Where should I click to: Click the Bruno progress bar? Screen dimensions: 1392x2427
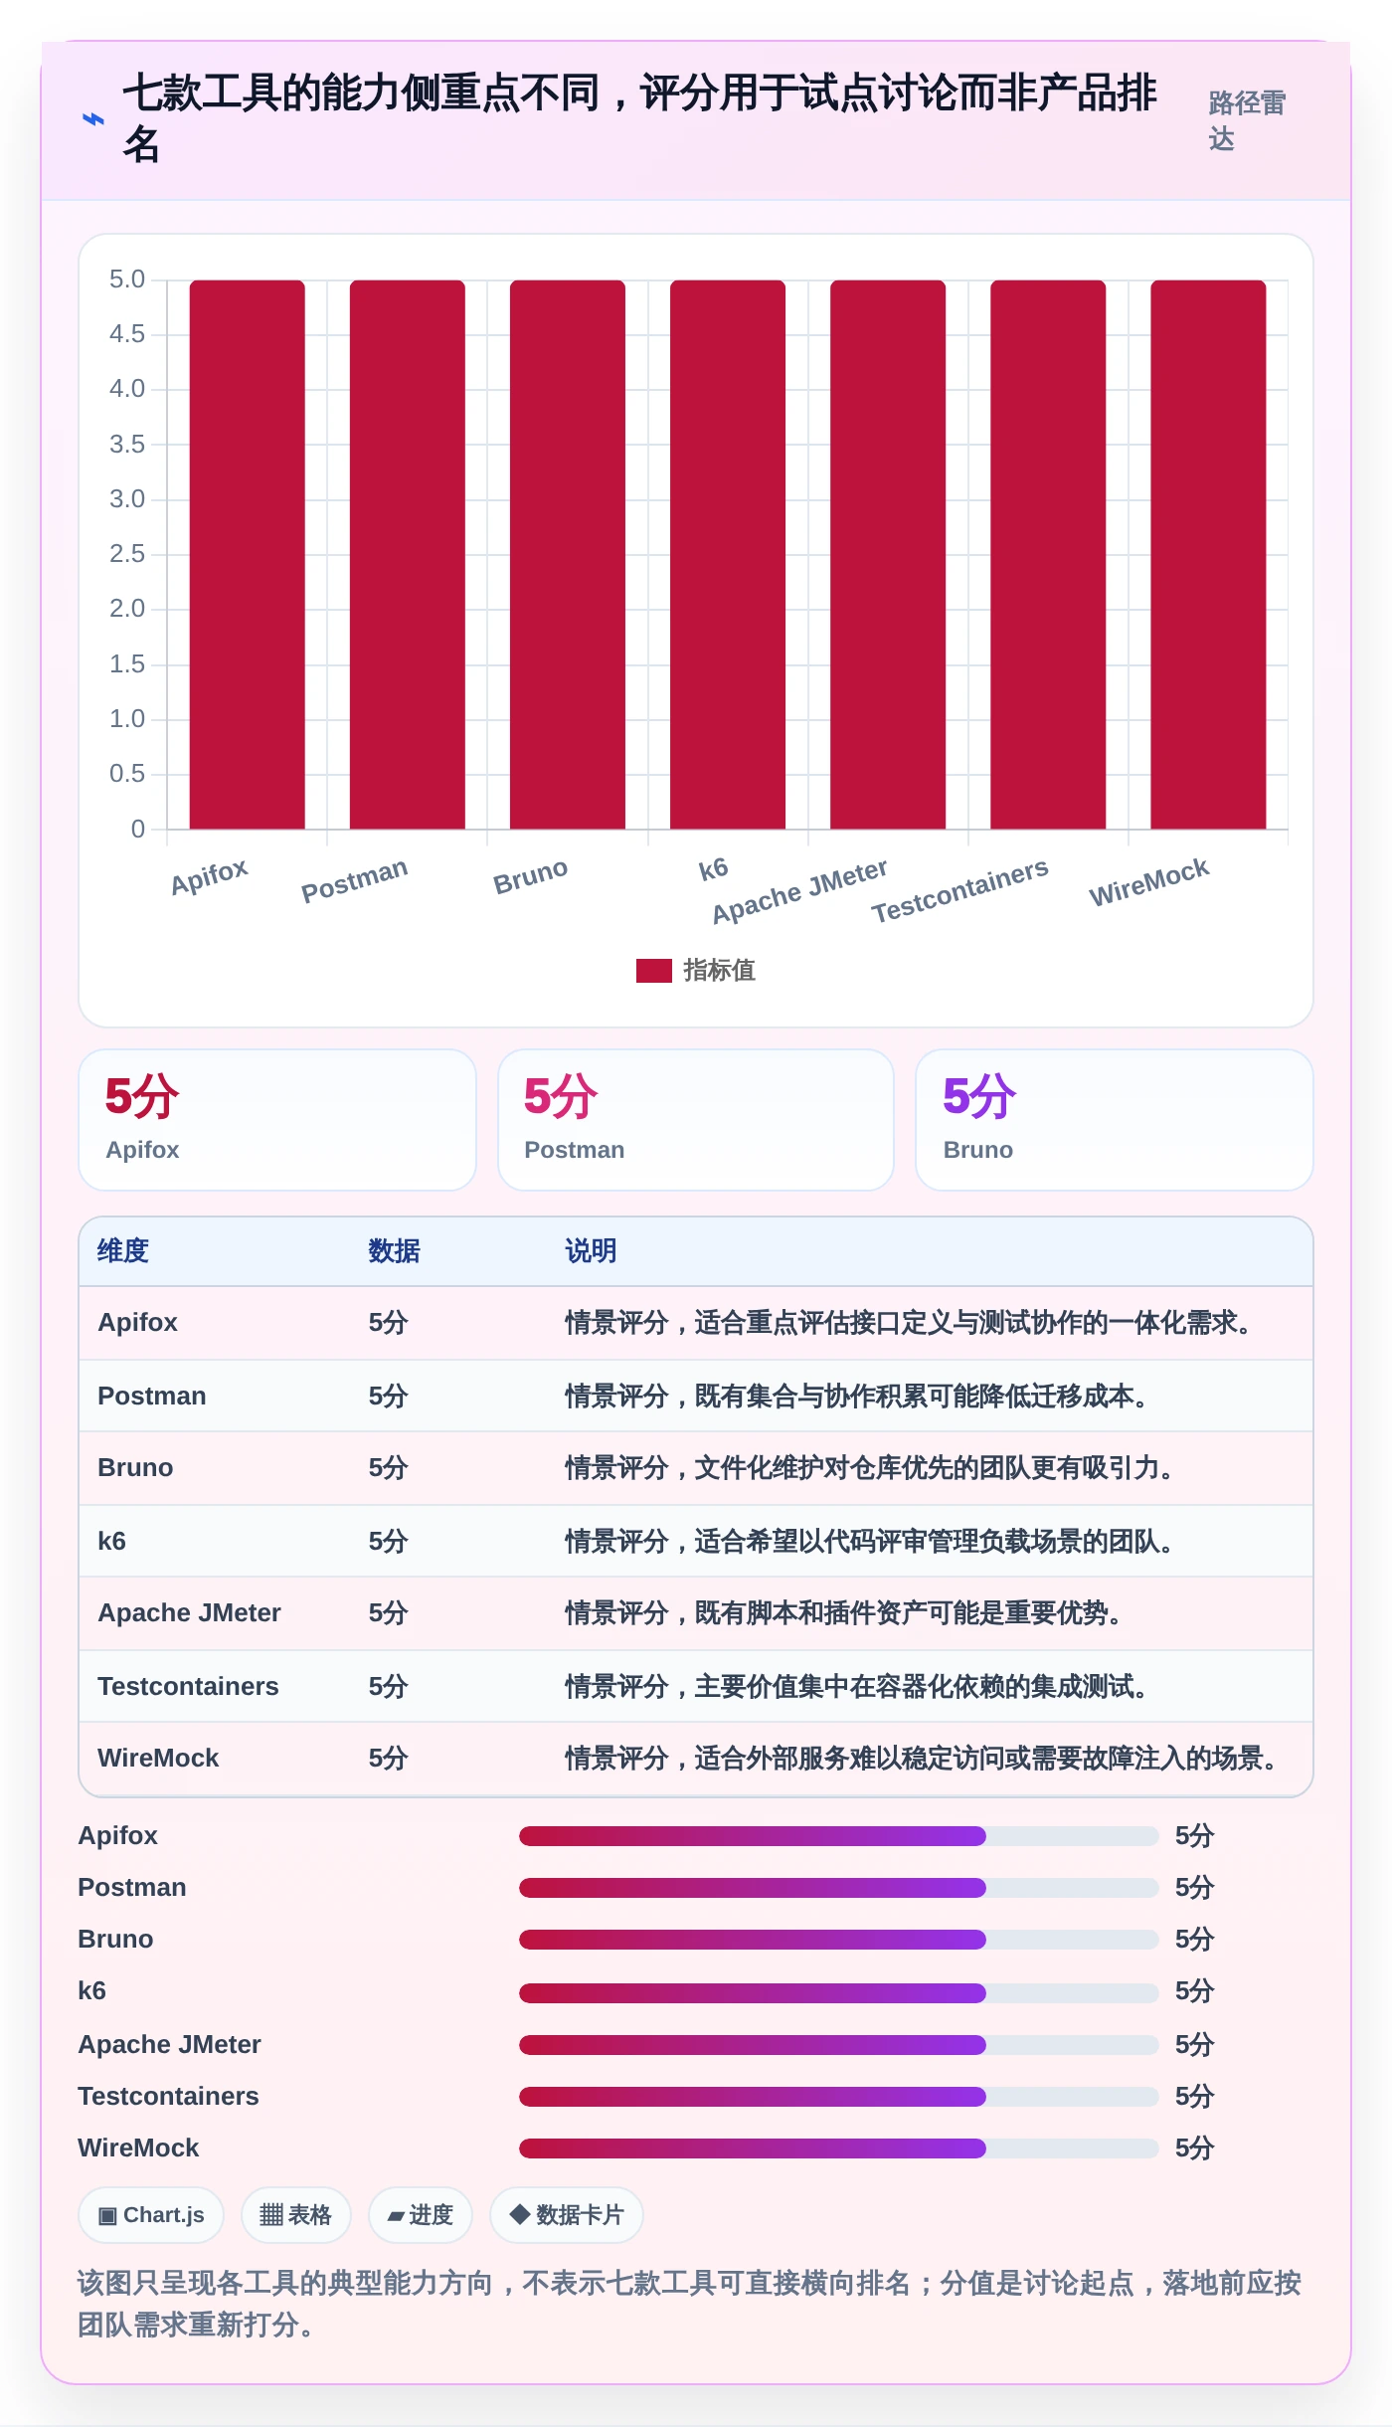[838, 1940]
